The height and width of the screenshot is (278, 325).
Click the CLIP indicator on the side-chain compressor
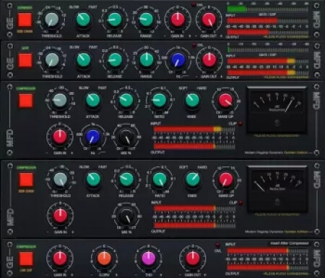click(x=240, y=203)
